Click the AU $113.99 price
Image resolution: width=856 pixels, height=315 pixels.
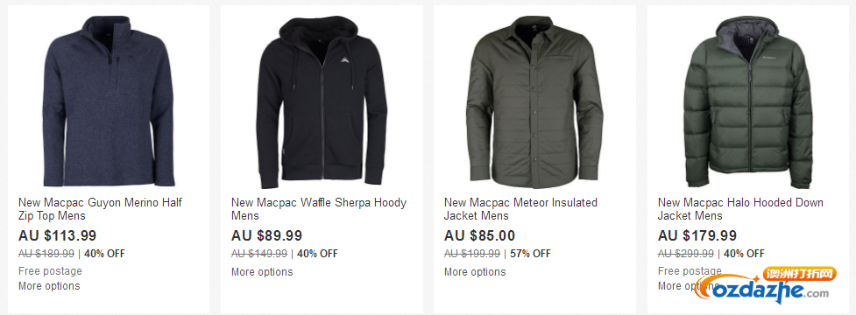click(57, 236)
